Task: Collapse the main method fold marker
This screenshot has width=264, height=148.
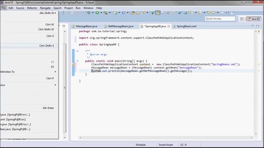Action: 77,61
